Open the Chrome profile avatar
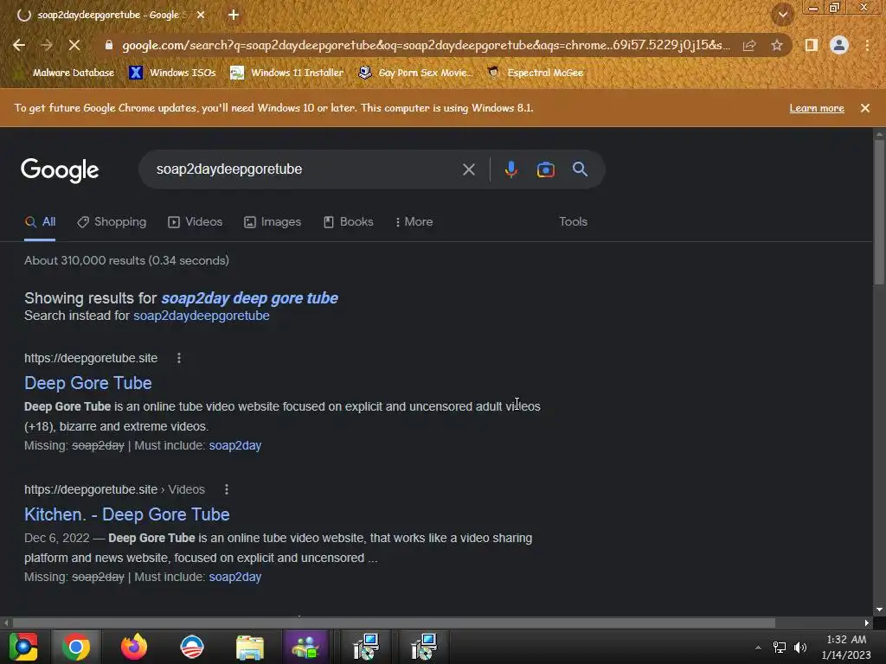Viewport: 886px width, 664px height. click(x=839, y=45)
